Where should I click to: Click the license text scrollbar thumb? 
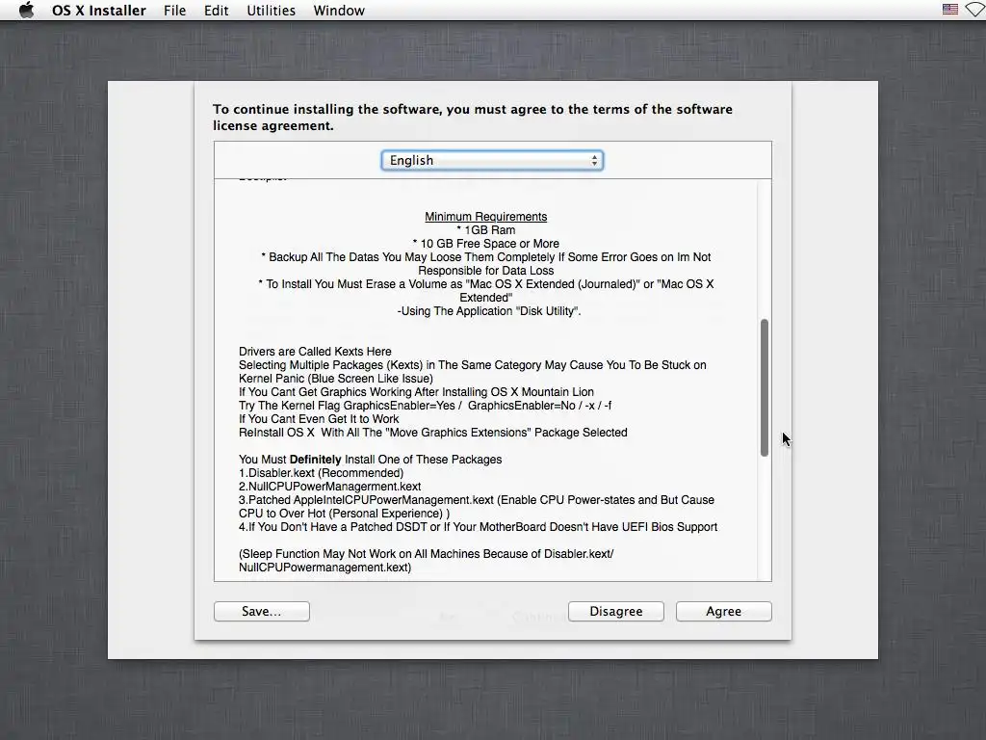tap(764, 387)
